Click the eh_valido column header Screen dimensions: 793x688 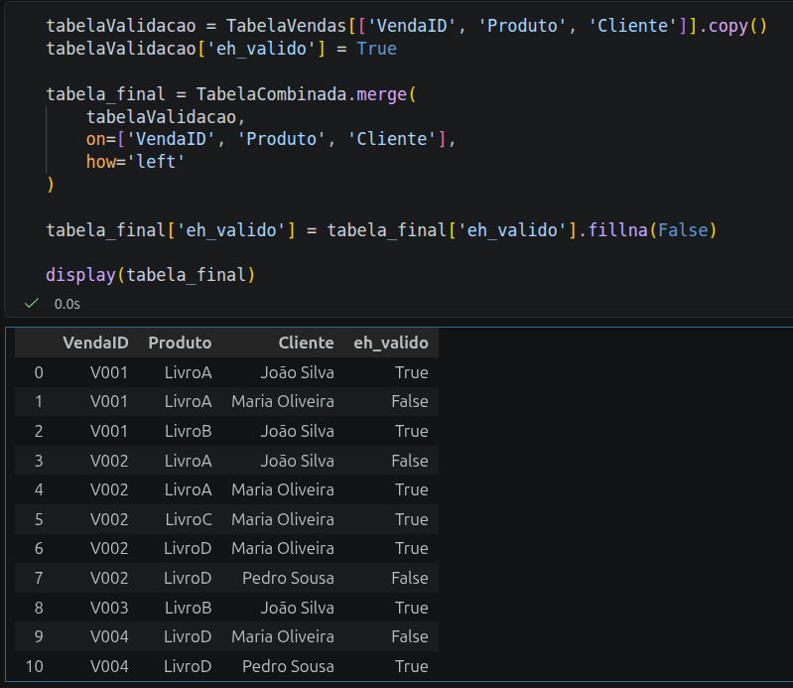[391, 343]
